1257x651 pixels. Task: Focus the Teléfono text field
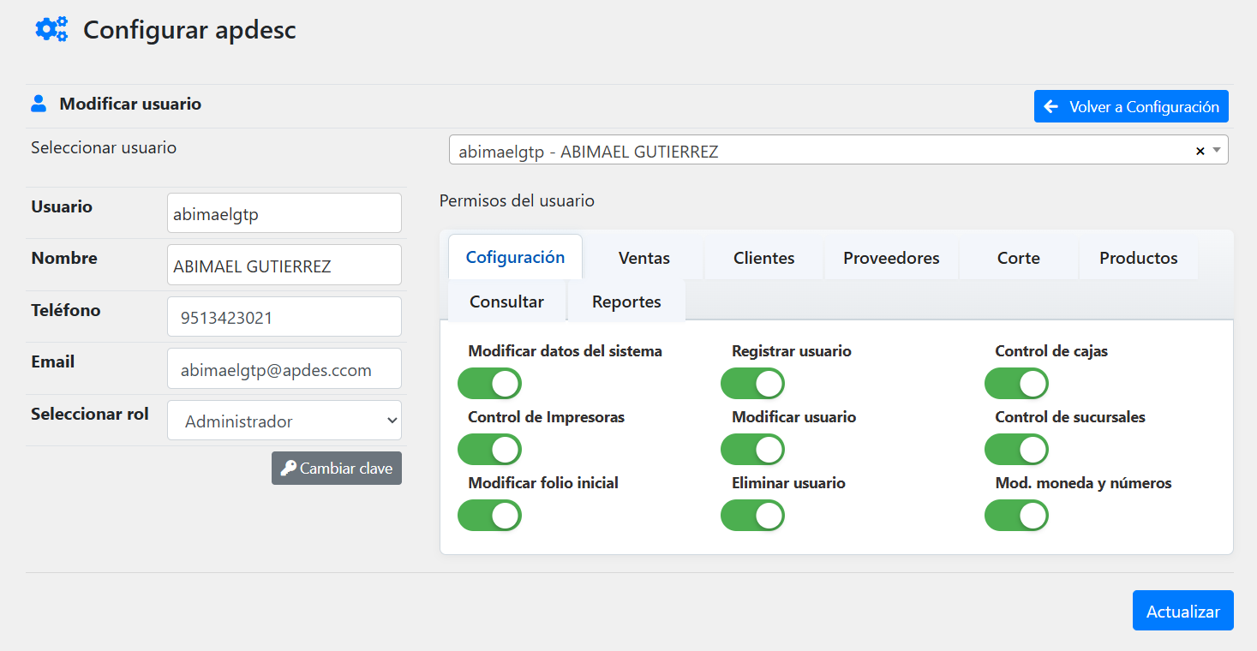point(284,317)
